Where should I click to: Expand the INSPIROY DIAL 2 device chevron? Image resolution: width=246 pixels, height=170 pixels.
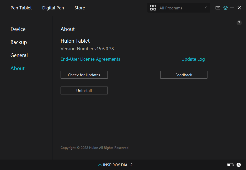coord(100,165)
